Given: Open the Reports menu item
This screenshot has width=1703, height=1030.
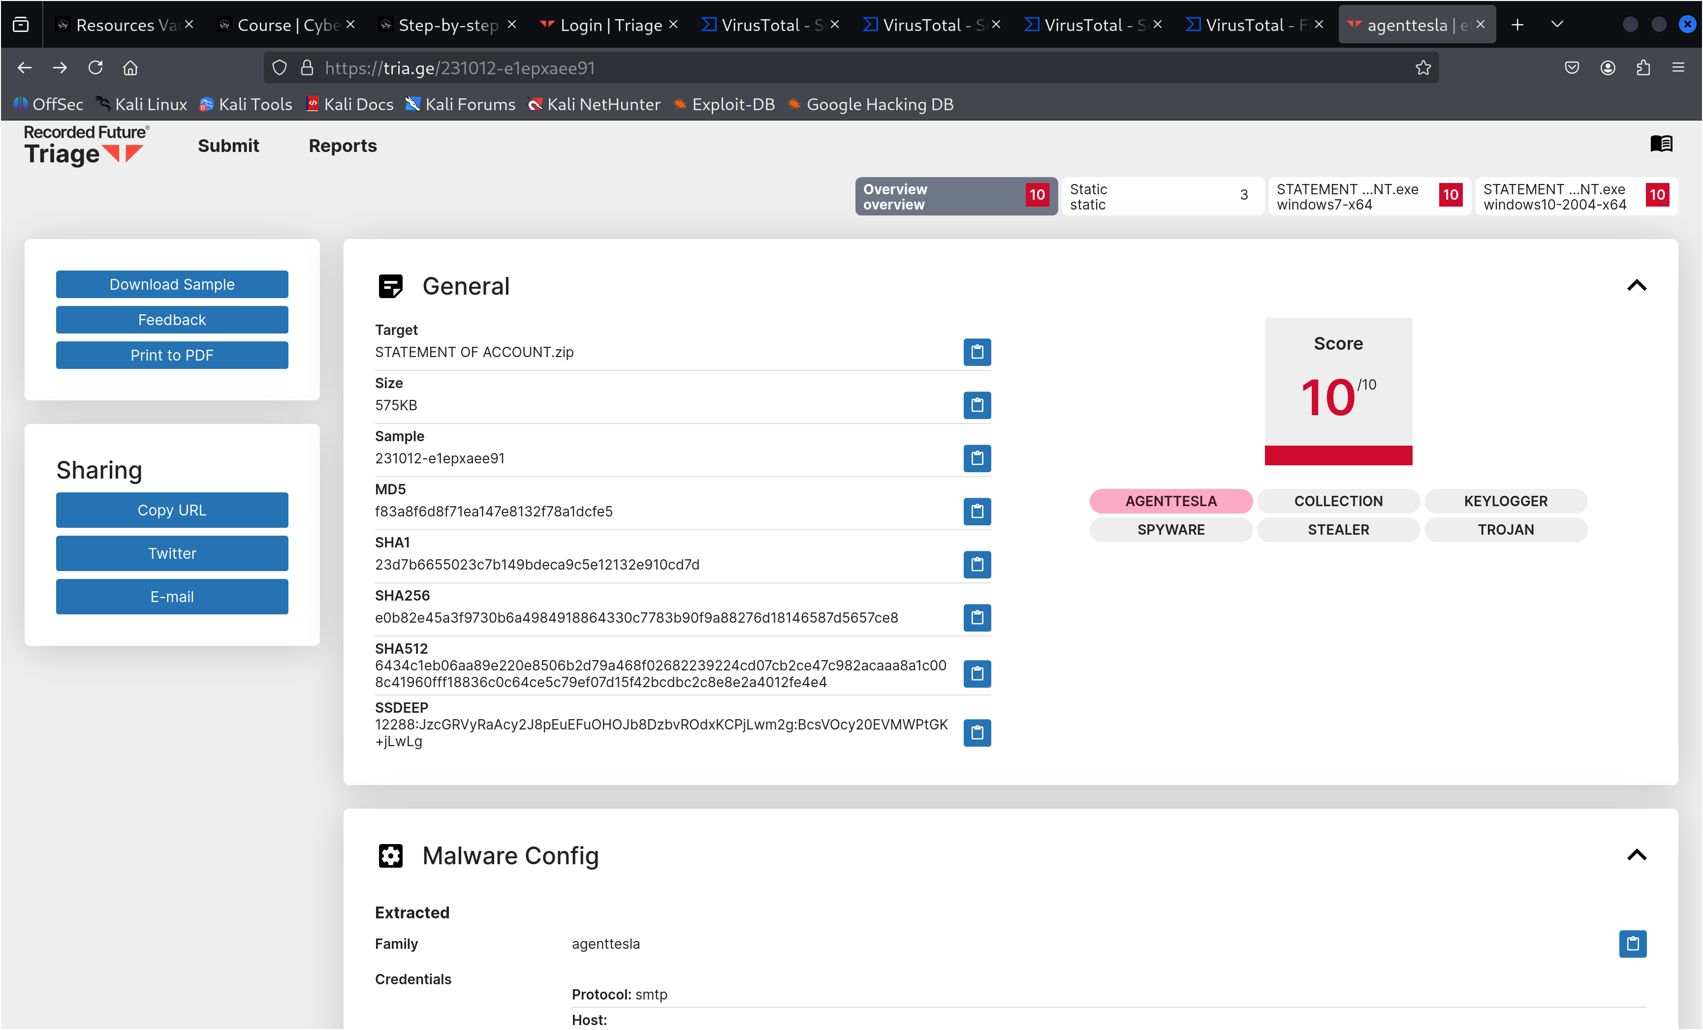Looking at the screenshot, I should (x=343, y=146).
